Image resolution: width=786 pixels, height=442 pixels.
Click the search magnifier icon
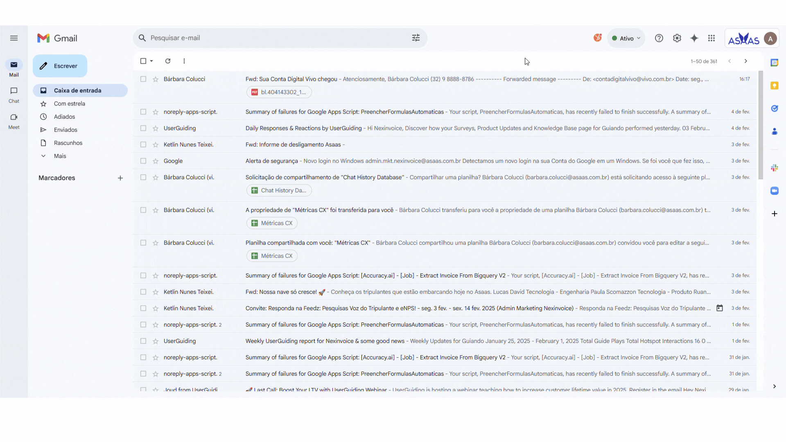(142, 38)
